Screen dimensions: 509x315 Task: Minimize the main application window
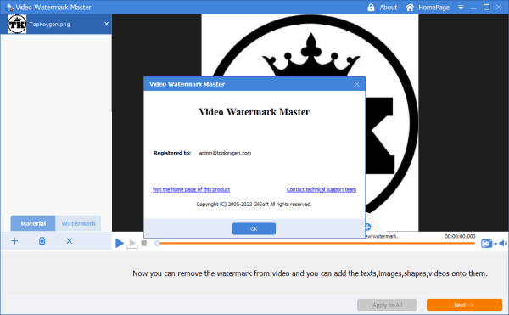tap(473, 8)
